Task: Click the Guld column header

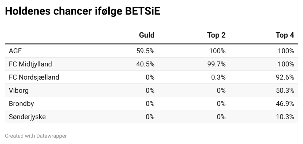Action: coord(146,35)
